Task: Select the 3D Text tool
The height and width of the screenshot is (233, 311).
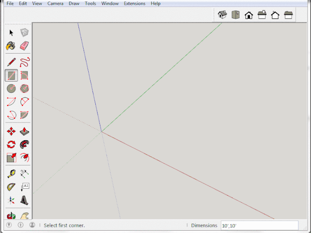Action: pos(24,200)
